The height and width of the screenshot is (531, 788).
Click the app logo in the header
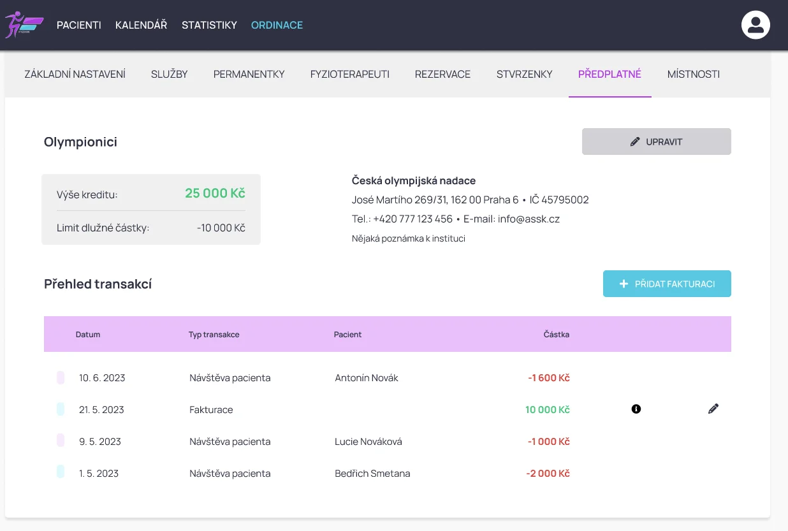coord(24,25)
